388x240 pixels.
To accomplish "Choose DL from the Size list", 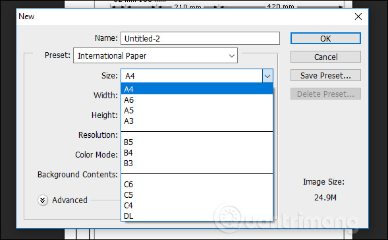I will coord(197,216).
